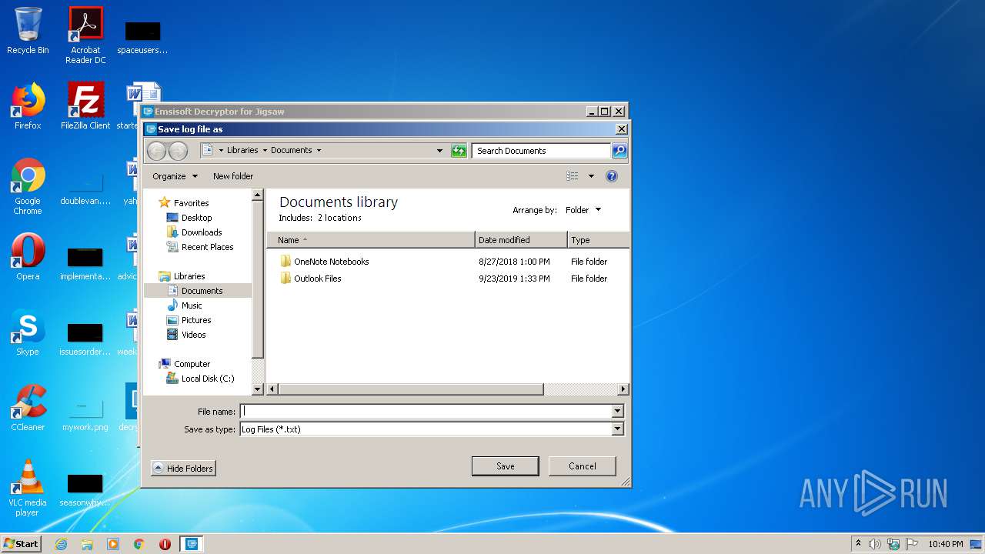This screenshot has width=985, height=554.
Task: Click the Save button
Action: point(505,466)
